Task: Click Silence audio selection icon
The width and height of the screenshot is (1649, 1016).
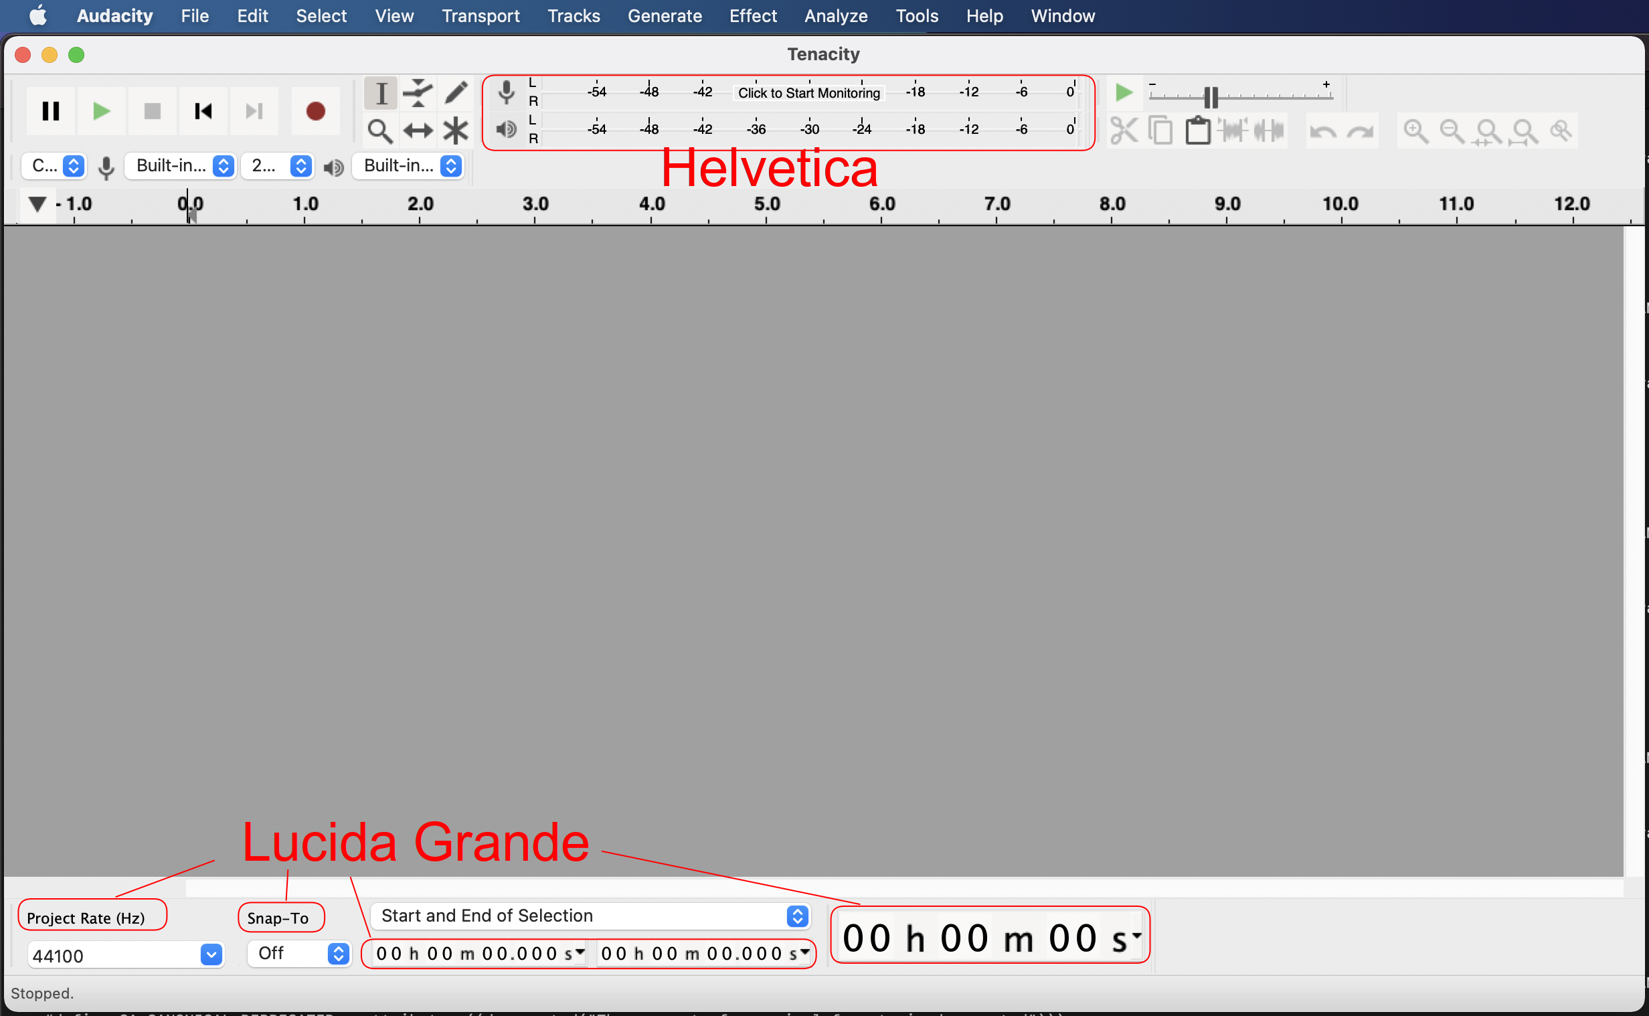Action: click(x=1270, y=131)
